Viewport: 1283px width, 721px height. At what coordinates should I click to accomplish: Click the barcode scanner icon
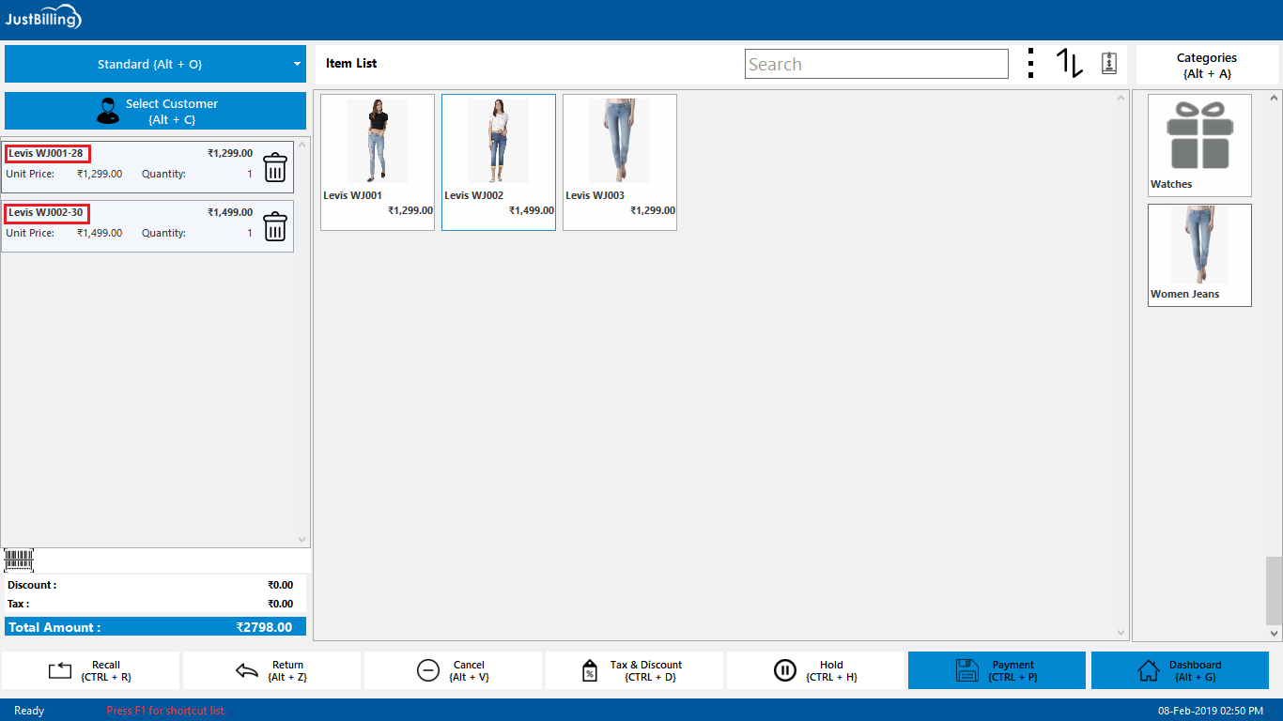point(19,560)
